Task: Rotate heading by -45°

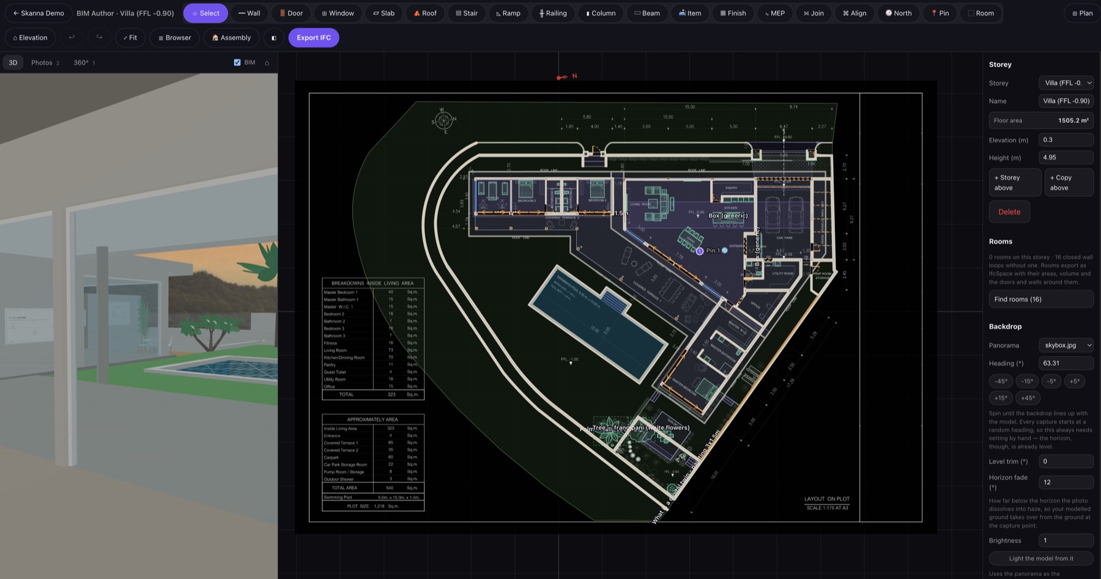Action: click(1001, 381)
